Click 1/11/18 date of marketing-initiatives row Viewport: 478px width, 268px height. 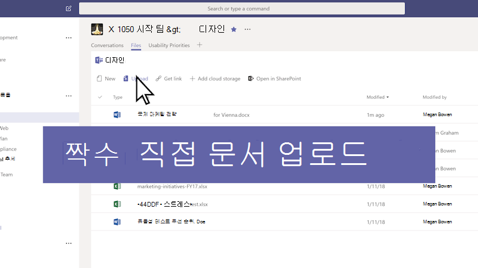pos(376,186)
